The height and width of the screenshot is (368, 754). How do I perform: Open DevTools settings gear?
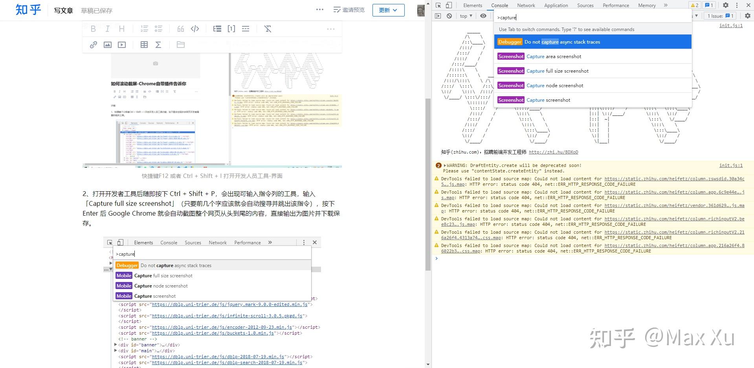click(726, 5)
